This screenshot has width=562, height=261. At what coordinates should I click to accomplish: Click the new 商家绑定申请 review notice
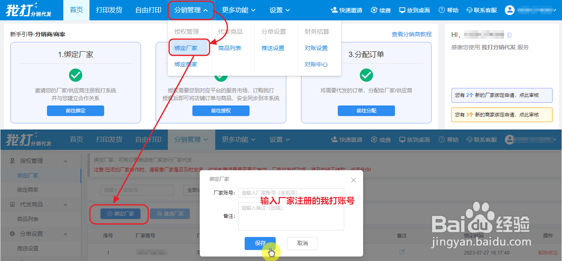(502, 115)
